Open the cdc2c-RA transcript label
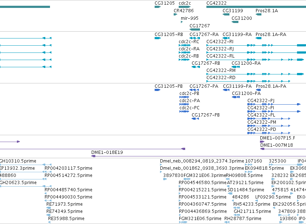Image resolution: width=306 pixels, height=224 pixels. [189, 49]
